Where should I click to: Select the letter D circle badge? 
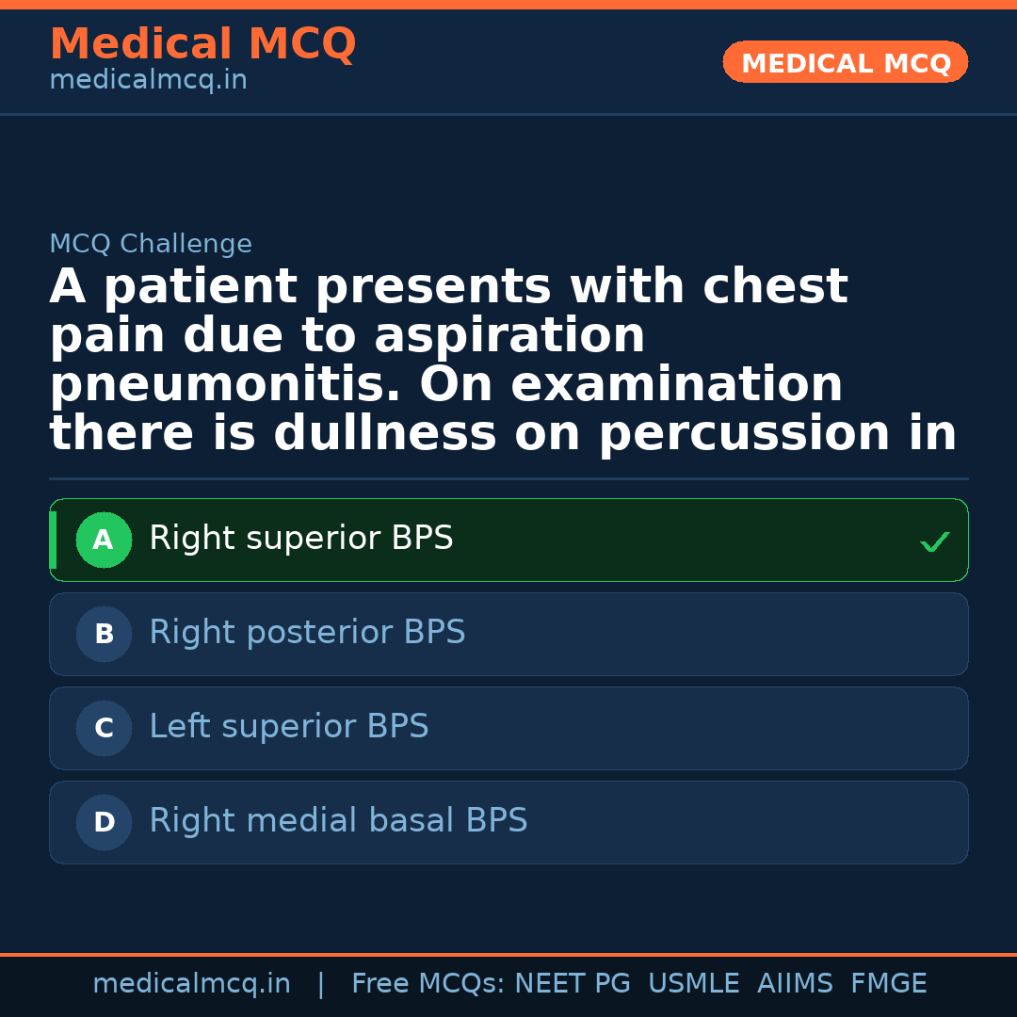coord(104,823)
